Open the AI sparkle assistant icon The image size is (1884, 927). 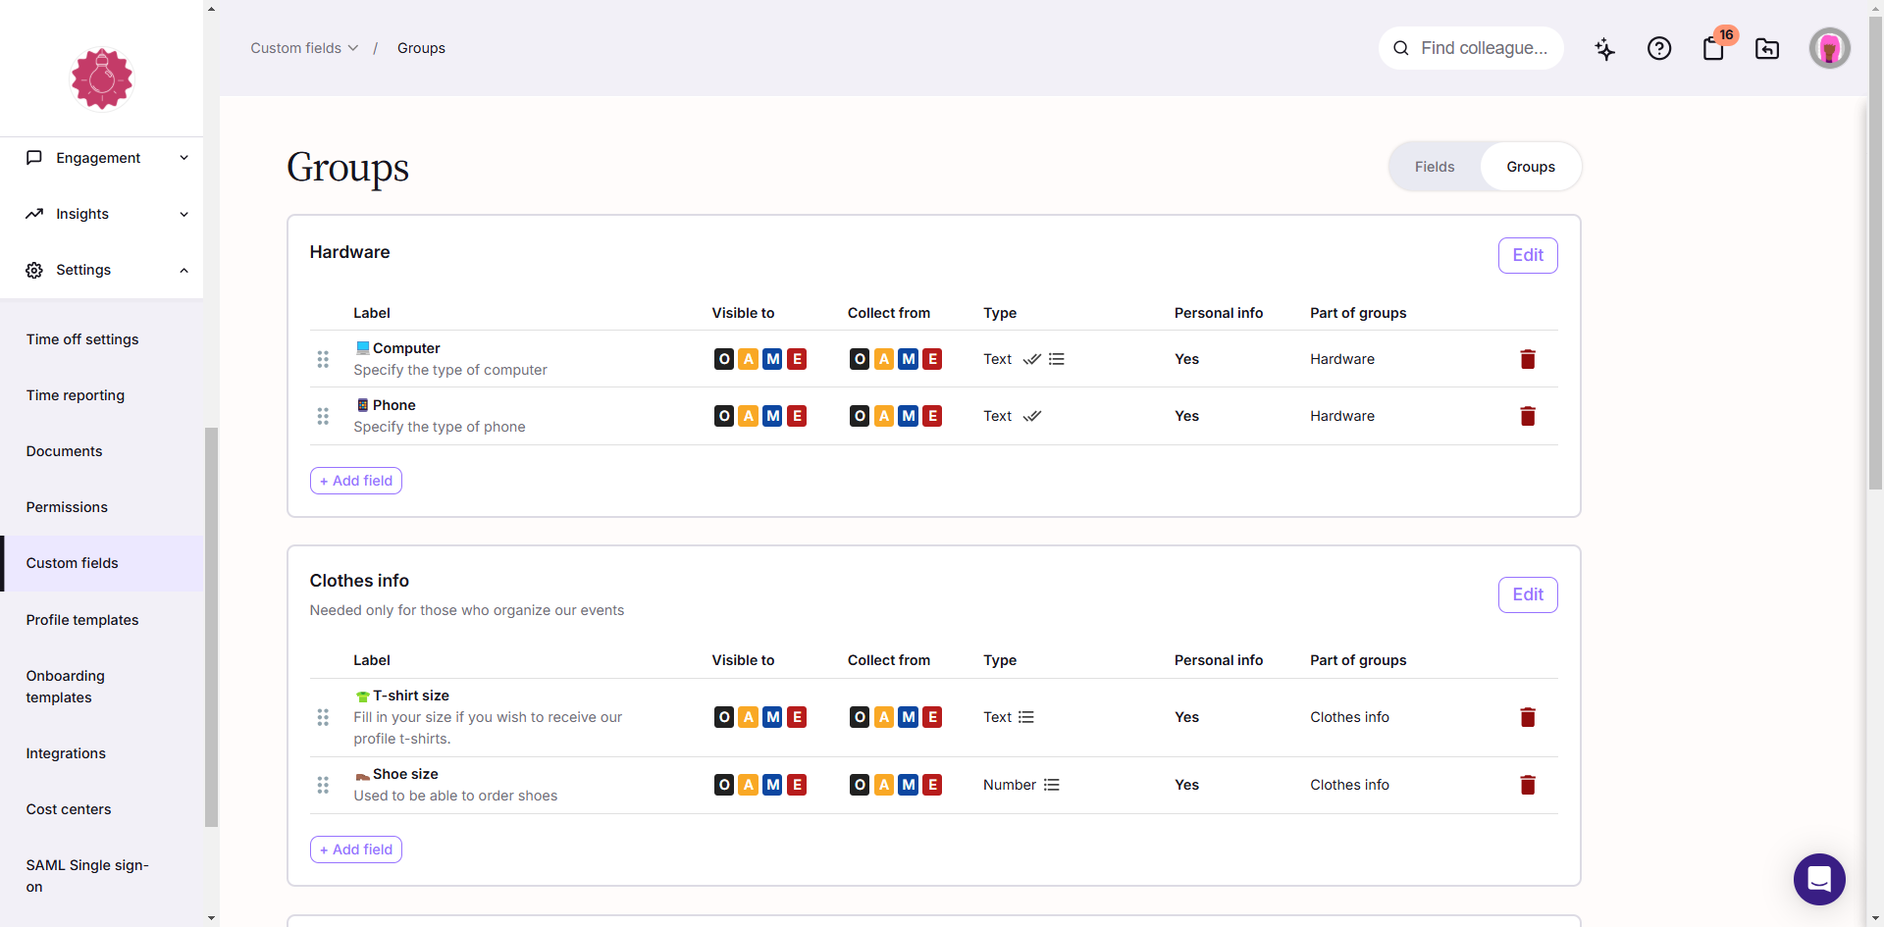click(1604, 48)
